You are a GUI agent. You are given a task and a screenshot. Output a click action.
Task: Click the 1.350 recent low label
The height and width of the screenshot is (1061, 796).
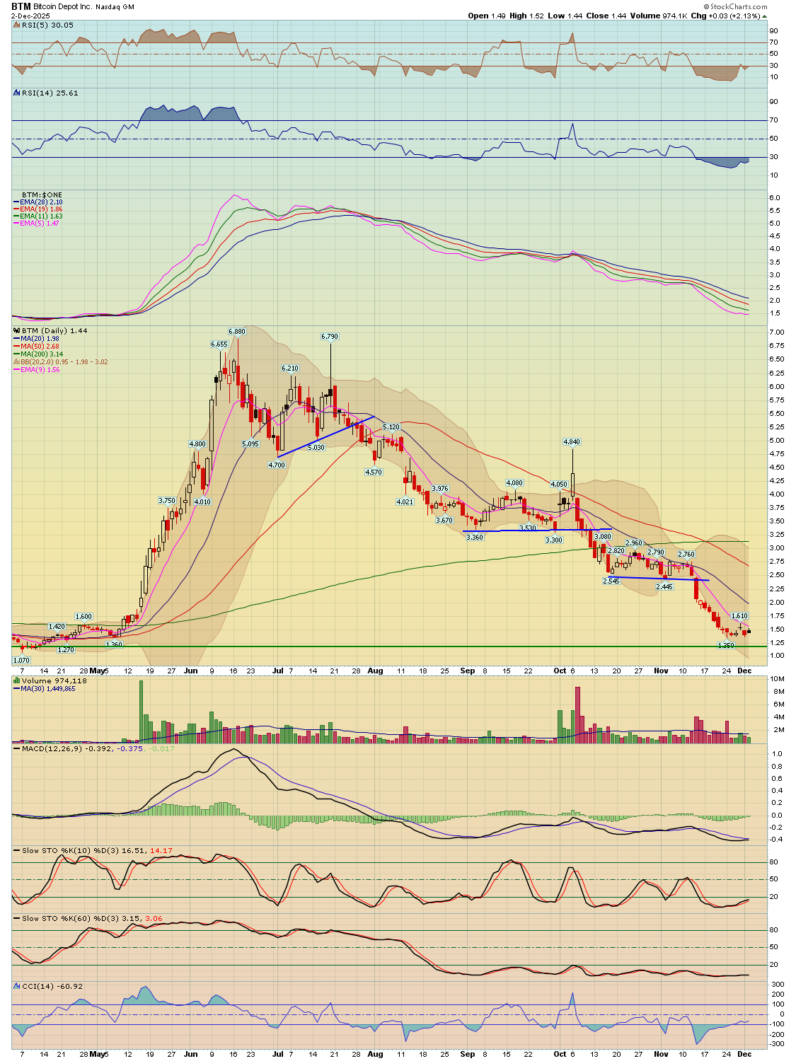(725, 645)
